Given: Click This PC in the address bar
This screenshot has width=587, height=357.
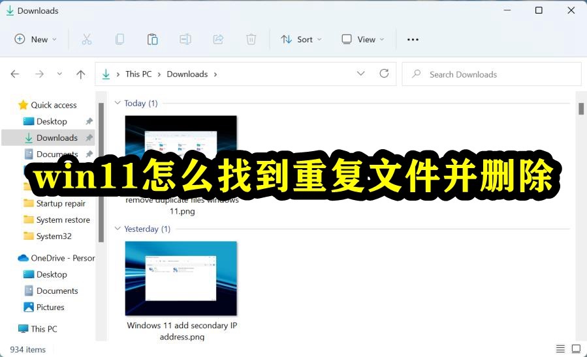Looking at the screenshot, I should pyautogui.click(x=138, y=74).
